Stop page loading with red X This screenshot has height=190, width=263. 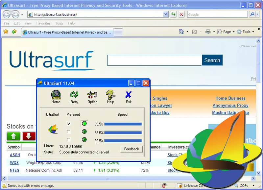(181, 14)
